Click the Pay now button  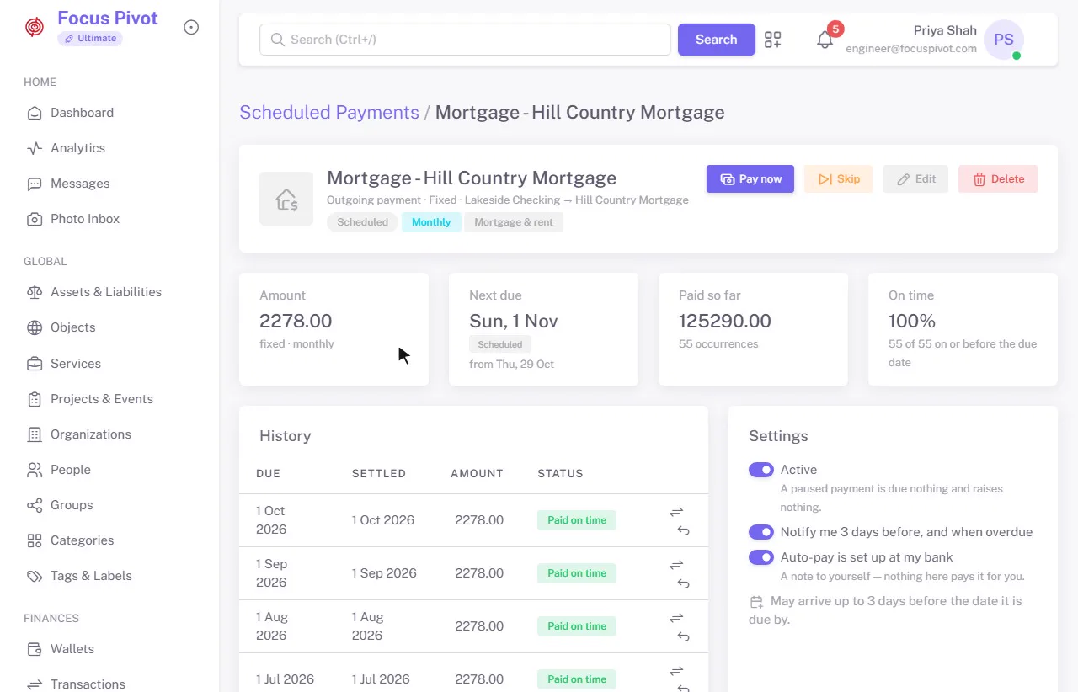click(x=750, y=178)
